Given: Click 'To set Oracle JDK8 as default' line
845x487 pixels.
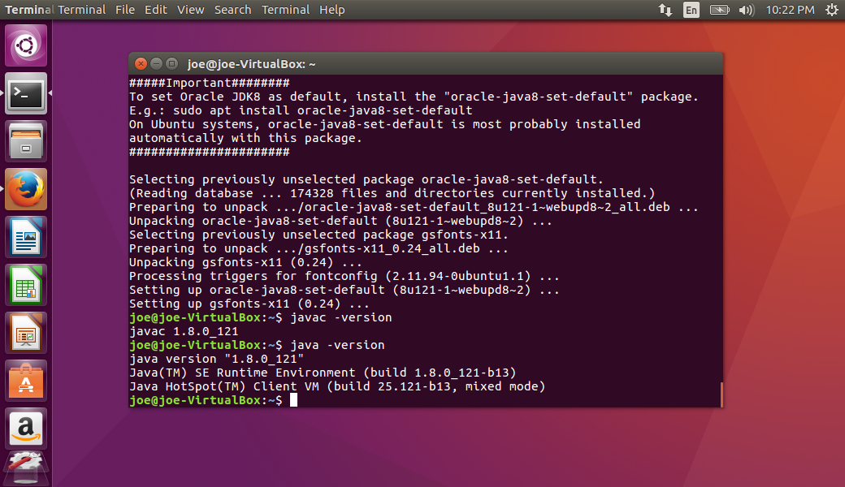Looking at the screenshot, I should click(x=414, y=97).
